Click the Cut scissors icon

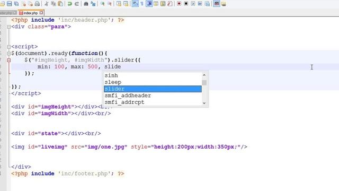click(x=47, y=4)
